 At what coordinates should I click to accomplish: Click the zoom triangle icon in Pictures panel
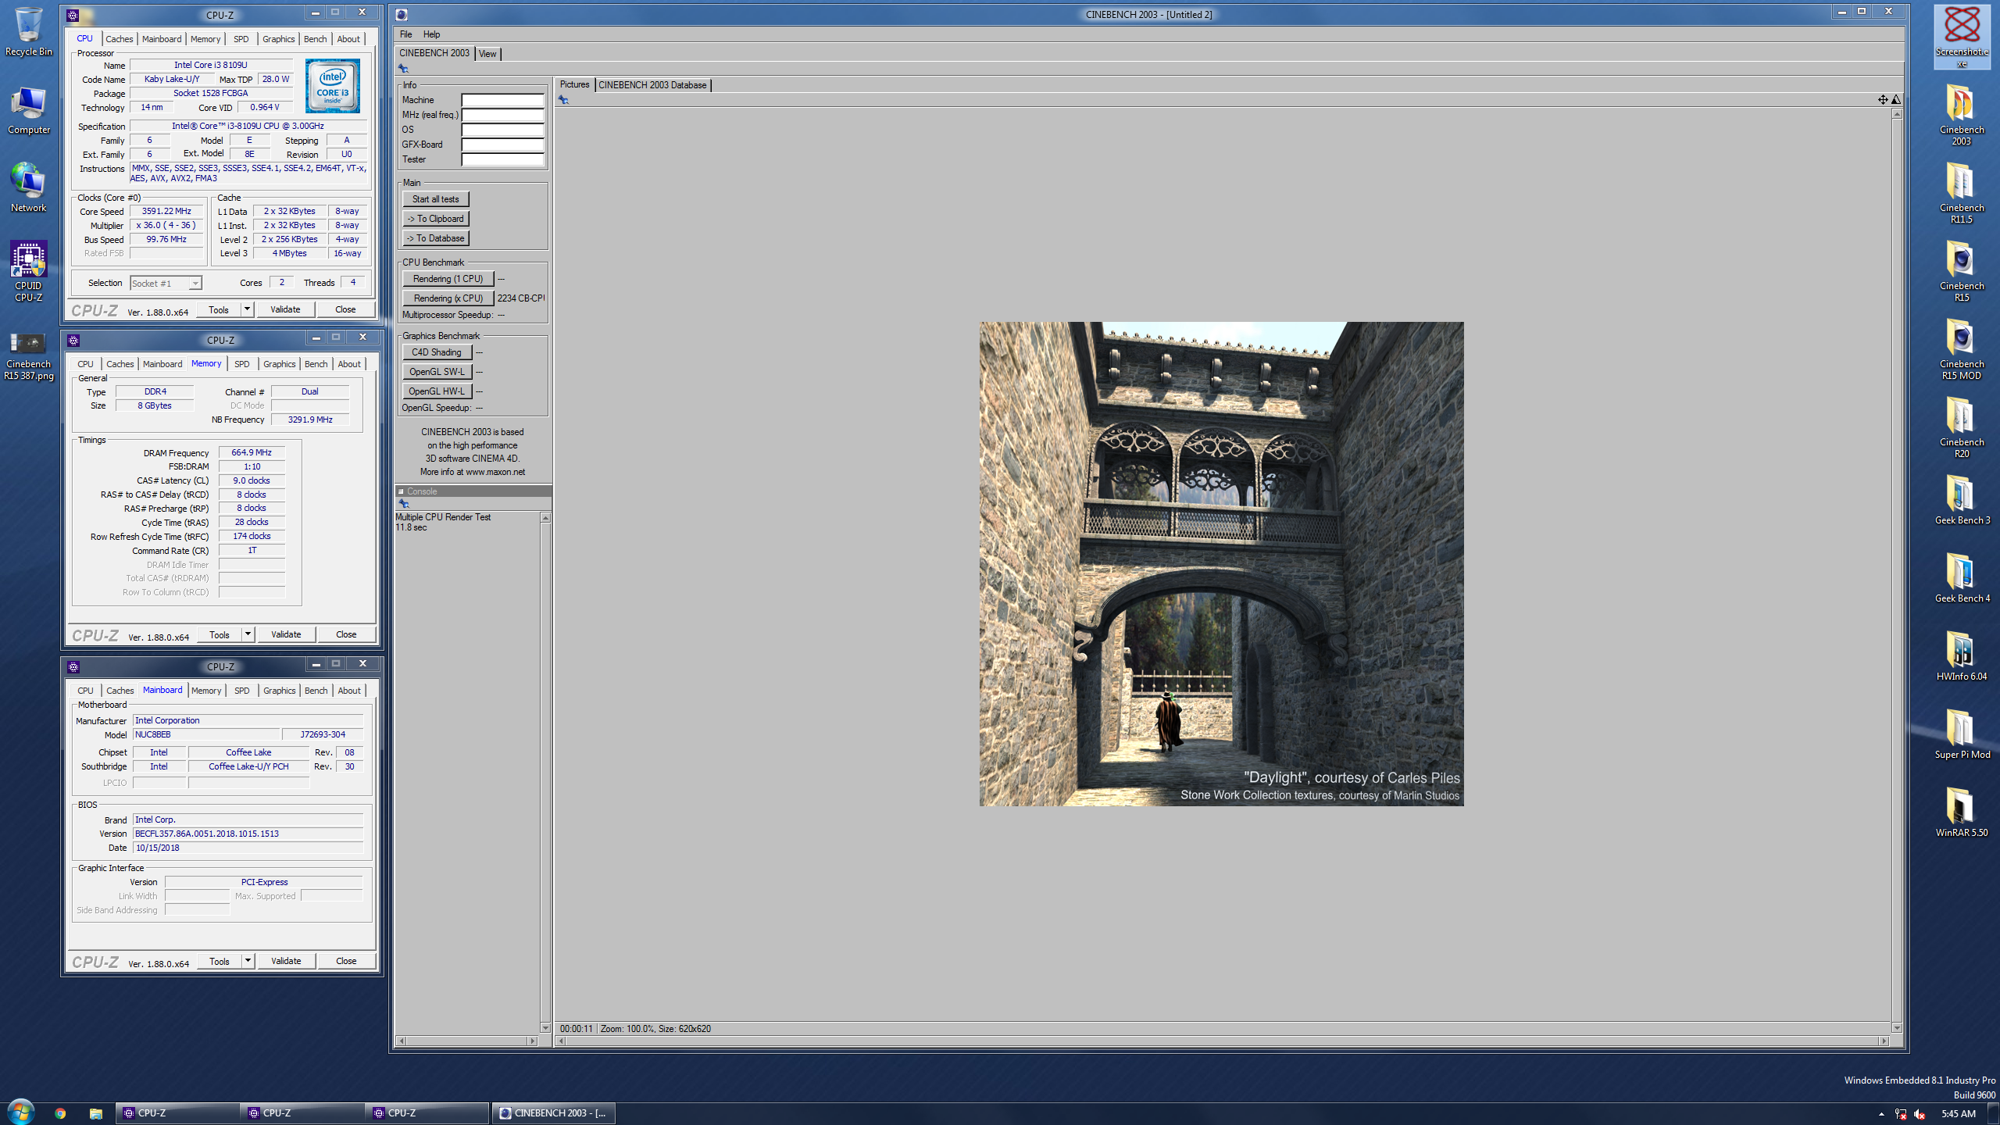coord(1896,99)
